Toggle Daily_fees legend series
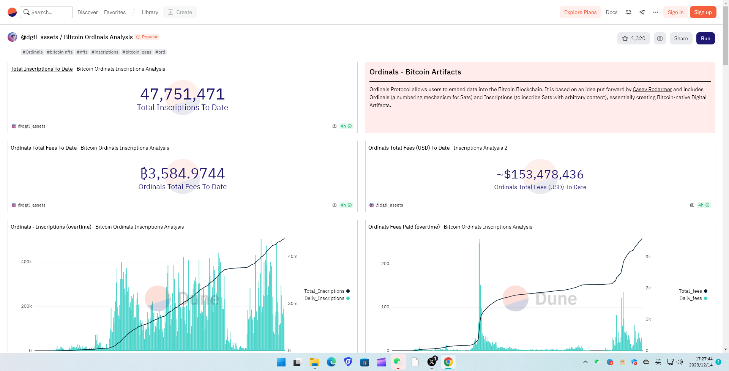This screenshot has height=371, width=729. click(693, 298)
